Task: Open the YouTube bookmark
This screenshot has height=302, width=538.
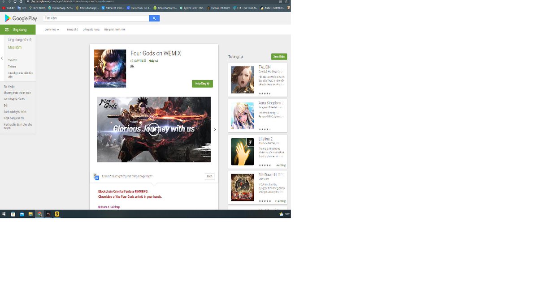Action: pyautogui.click(x=8, y=8)
